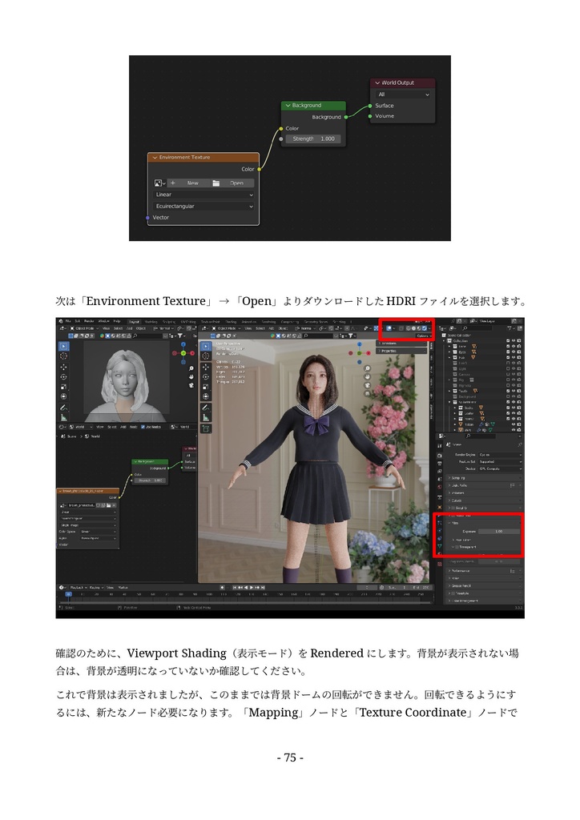
Task: Click the outliner filter funnel icon
Action: pyautogui.click(x=510, y=328)
